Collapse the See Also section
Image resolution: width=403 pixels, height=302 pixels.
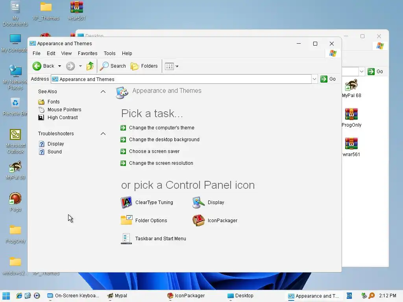pyautogui.click(x=103, y=92)
